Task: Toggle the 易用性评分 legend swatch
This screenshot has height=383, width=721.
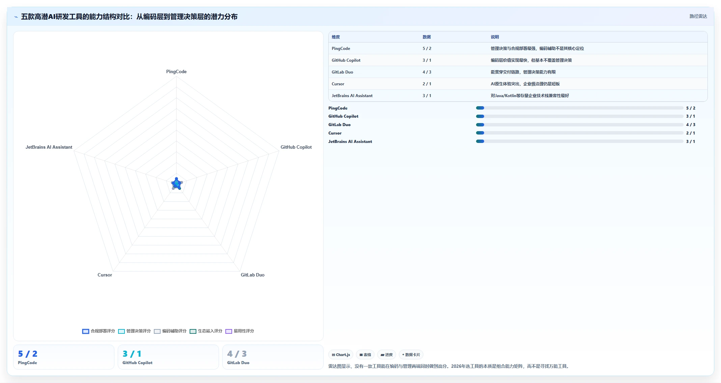Action: coord(229,331)
